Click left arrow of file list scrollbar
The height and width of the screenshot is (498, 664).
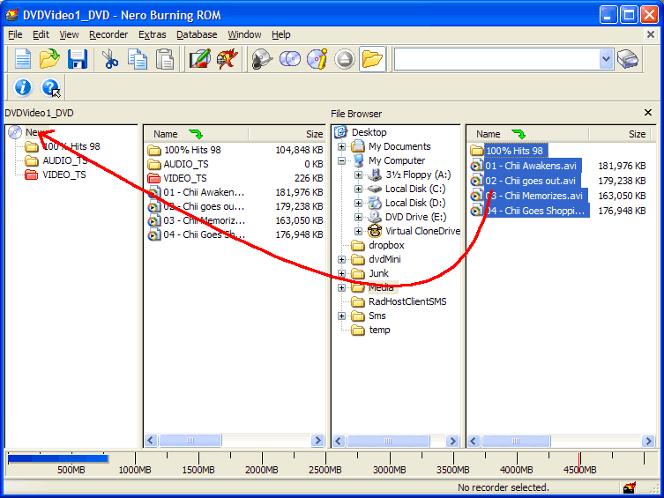(474, 442)
